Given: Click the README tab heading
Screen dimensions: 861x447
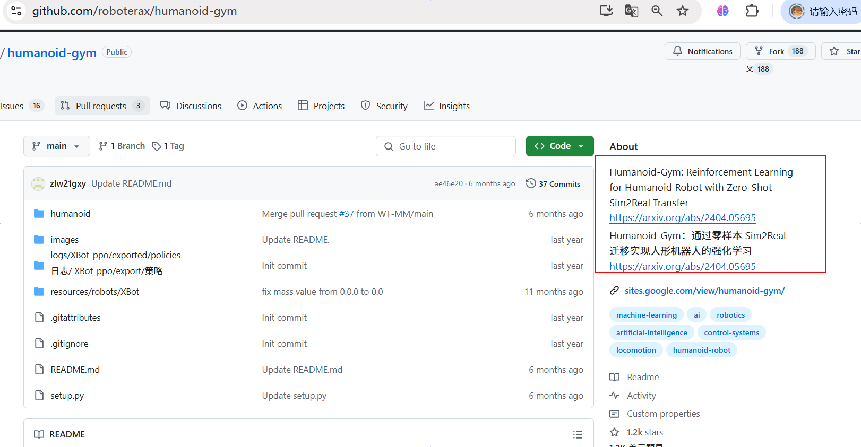Looking at the screenshot, I should click(59, 434).
